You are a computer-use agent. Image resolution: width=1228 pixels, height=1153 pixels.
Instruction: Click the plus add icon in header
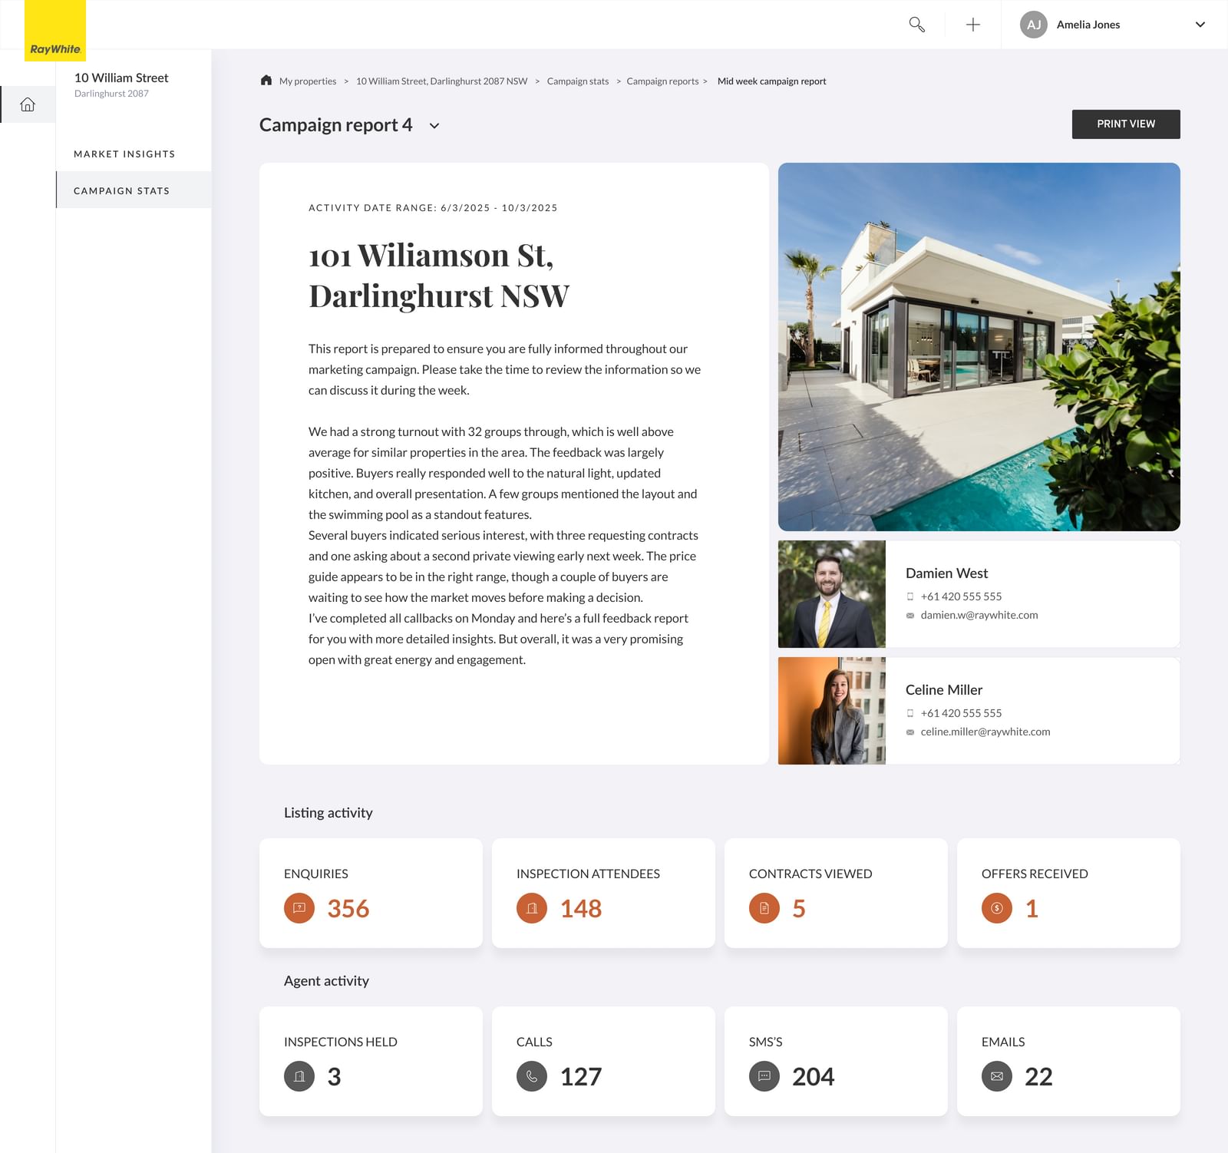click(972, 25)
